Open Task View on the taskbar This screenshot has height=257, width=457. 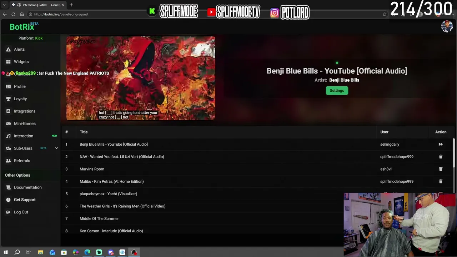(29, 252)
